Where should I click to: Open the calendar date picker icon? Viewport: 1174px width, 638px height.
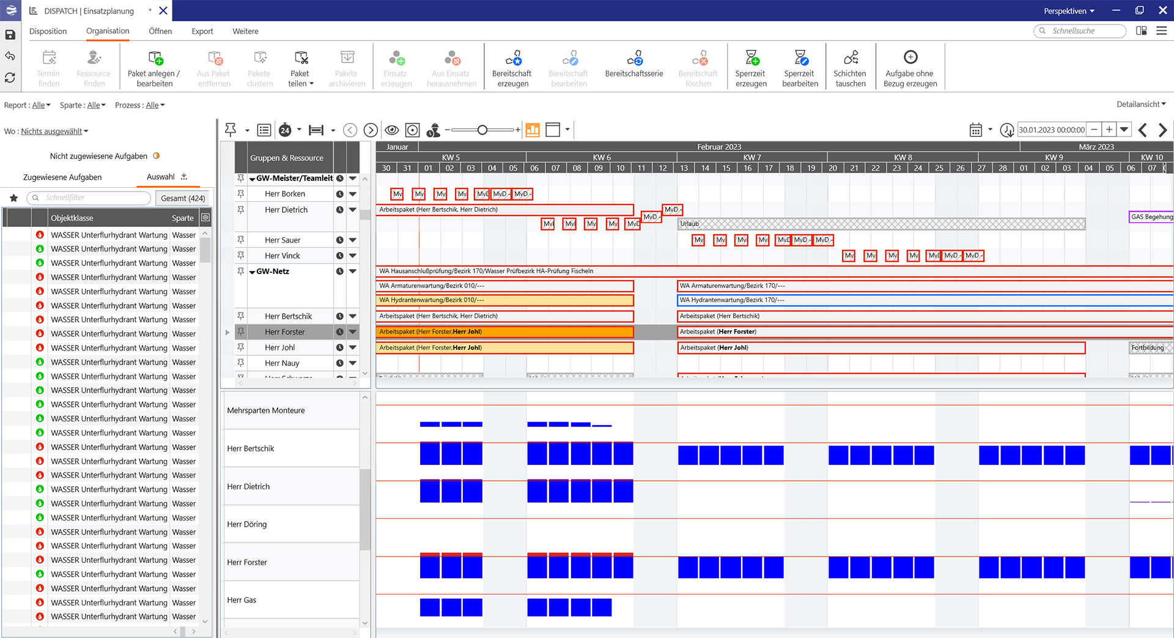click(976, 130)
